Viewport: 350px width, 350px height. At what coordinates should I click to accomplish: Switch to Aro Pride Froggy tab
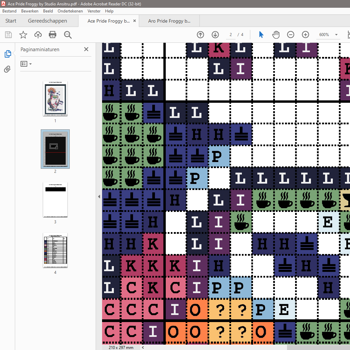click(169, 21)
